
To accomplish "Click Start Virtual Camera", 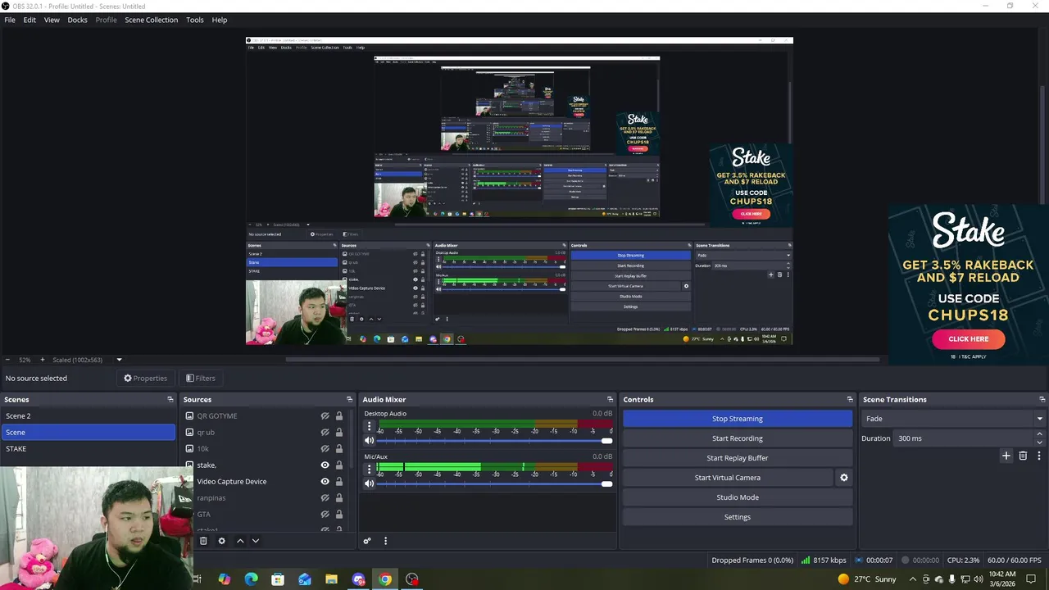I will pos(728,478).
